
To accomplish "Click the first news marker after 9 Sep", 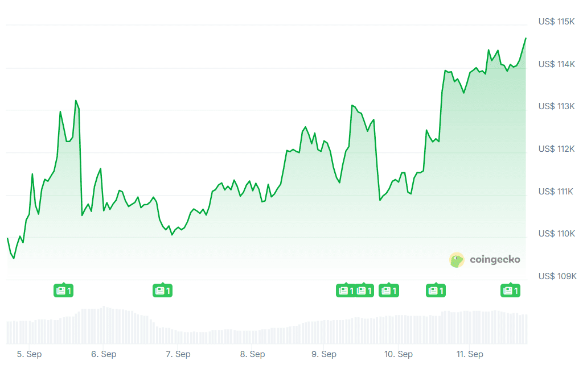I will (346, 291).
